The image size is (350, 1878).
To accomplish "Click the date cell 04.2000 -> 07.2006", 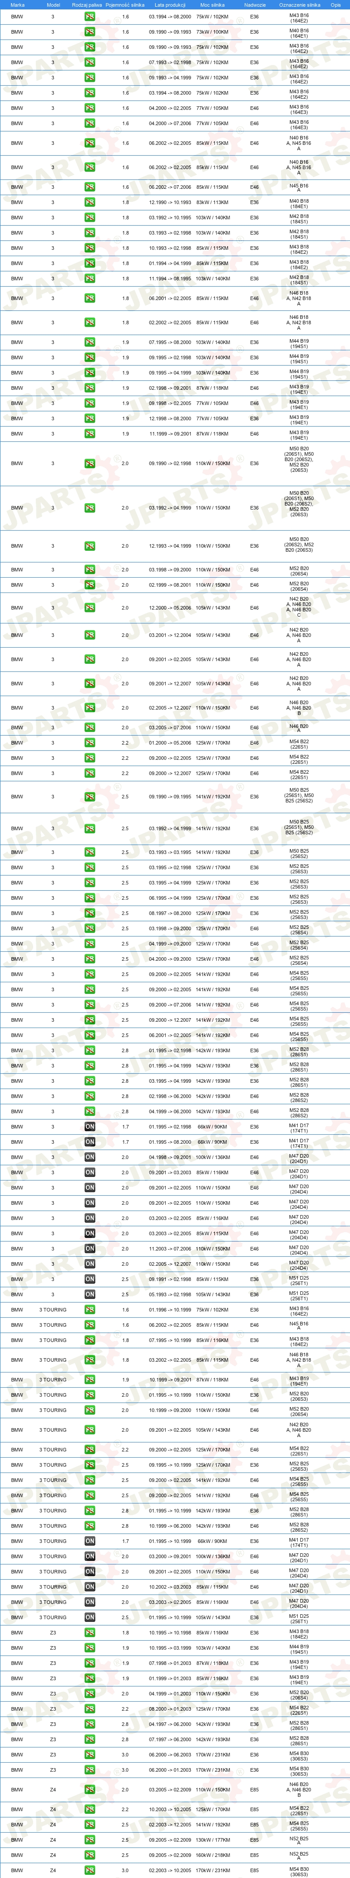I will pos(170,123).
